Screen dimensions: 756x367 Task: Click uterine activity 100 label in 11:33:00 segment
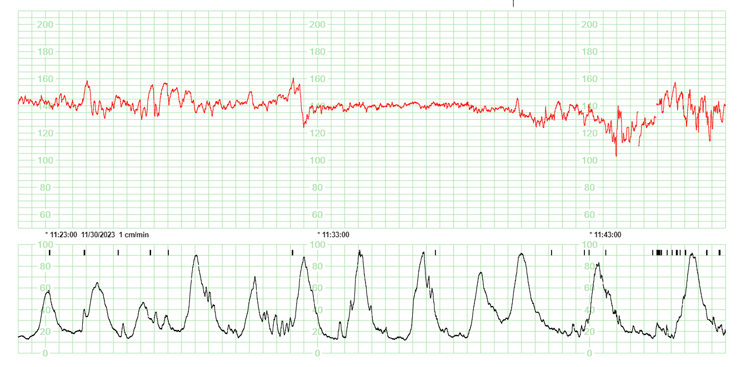317,245
